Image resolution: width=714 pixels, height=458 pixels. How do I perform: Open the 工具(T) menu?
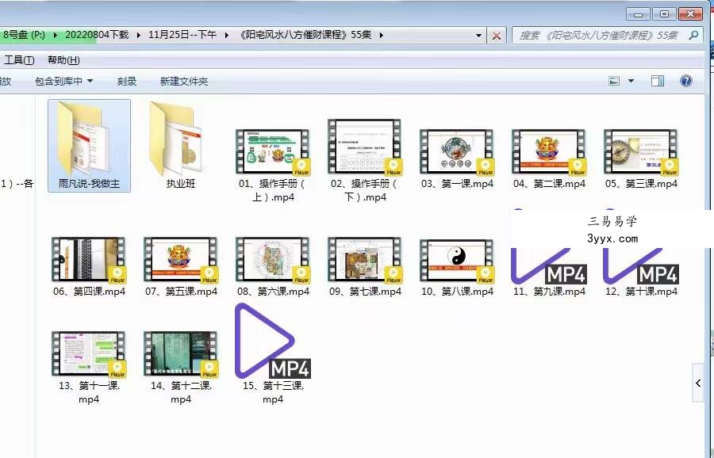pos(19,59)
